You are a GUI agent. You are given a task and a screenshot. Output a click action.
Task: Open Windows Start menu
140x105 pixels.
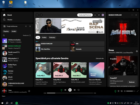coord(2,103)
